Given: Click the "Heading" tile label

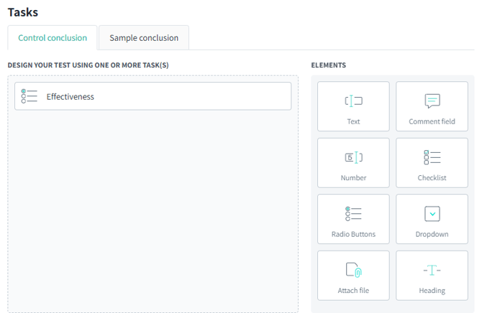Looking at the screenshot, I should click(x=432, y=291).
